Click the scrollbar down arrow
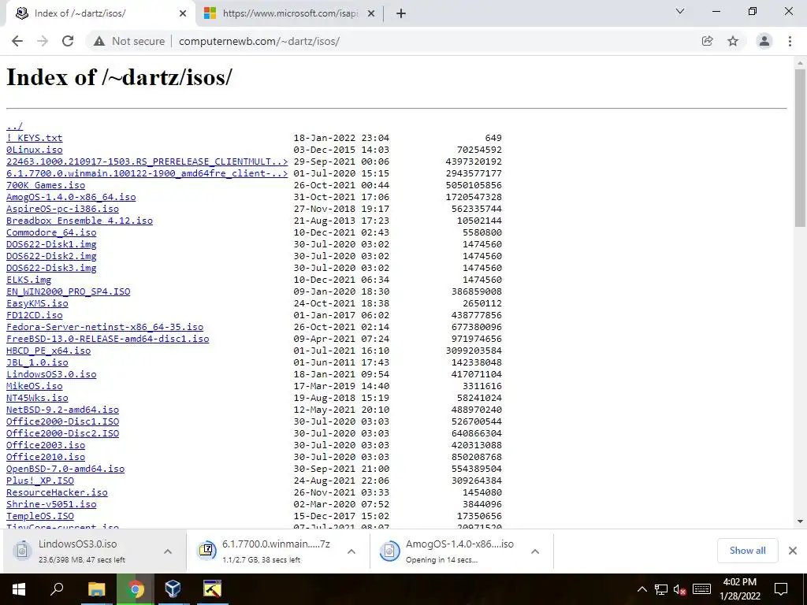The image size is (807, 605). pyautogui.click(x=800, y=521)
